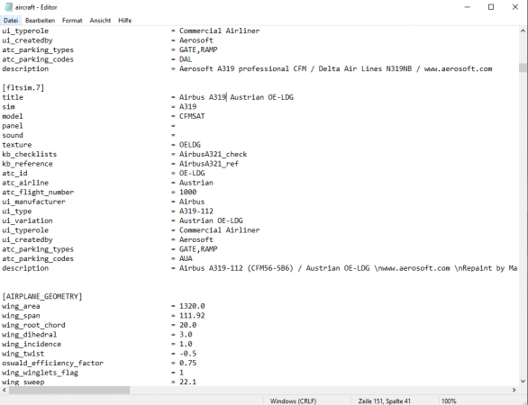
Task: Click the horizontal scrollbar right arrow
Action: pyautogui.click(x=514, y=391)
